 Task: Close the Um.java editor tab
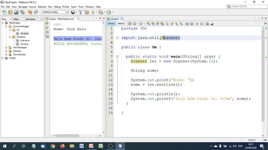121,19
